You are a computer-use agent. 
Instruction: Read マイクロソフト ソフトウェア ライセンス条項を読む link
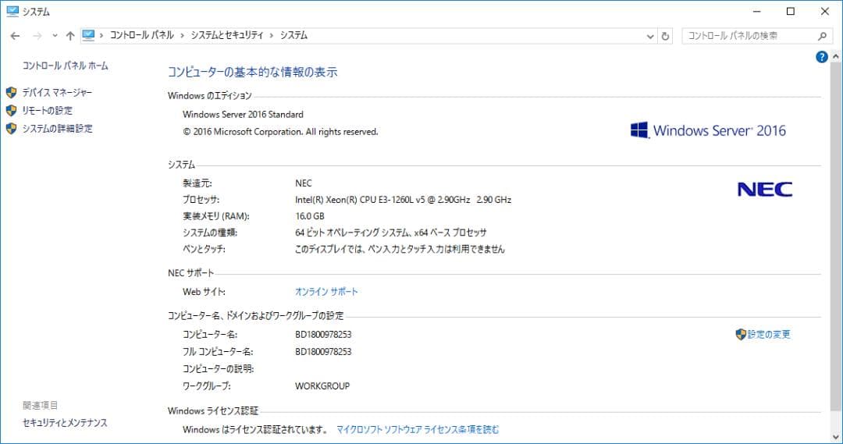418,429
